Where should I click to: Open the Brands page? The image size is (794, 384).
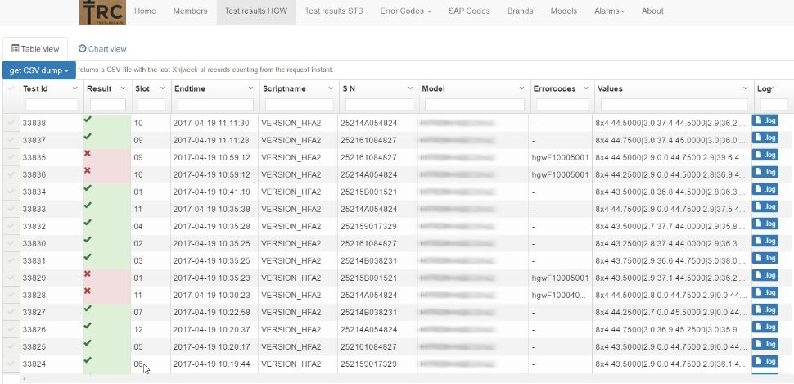(x=521, y=11)
